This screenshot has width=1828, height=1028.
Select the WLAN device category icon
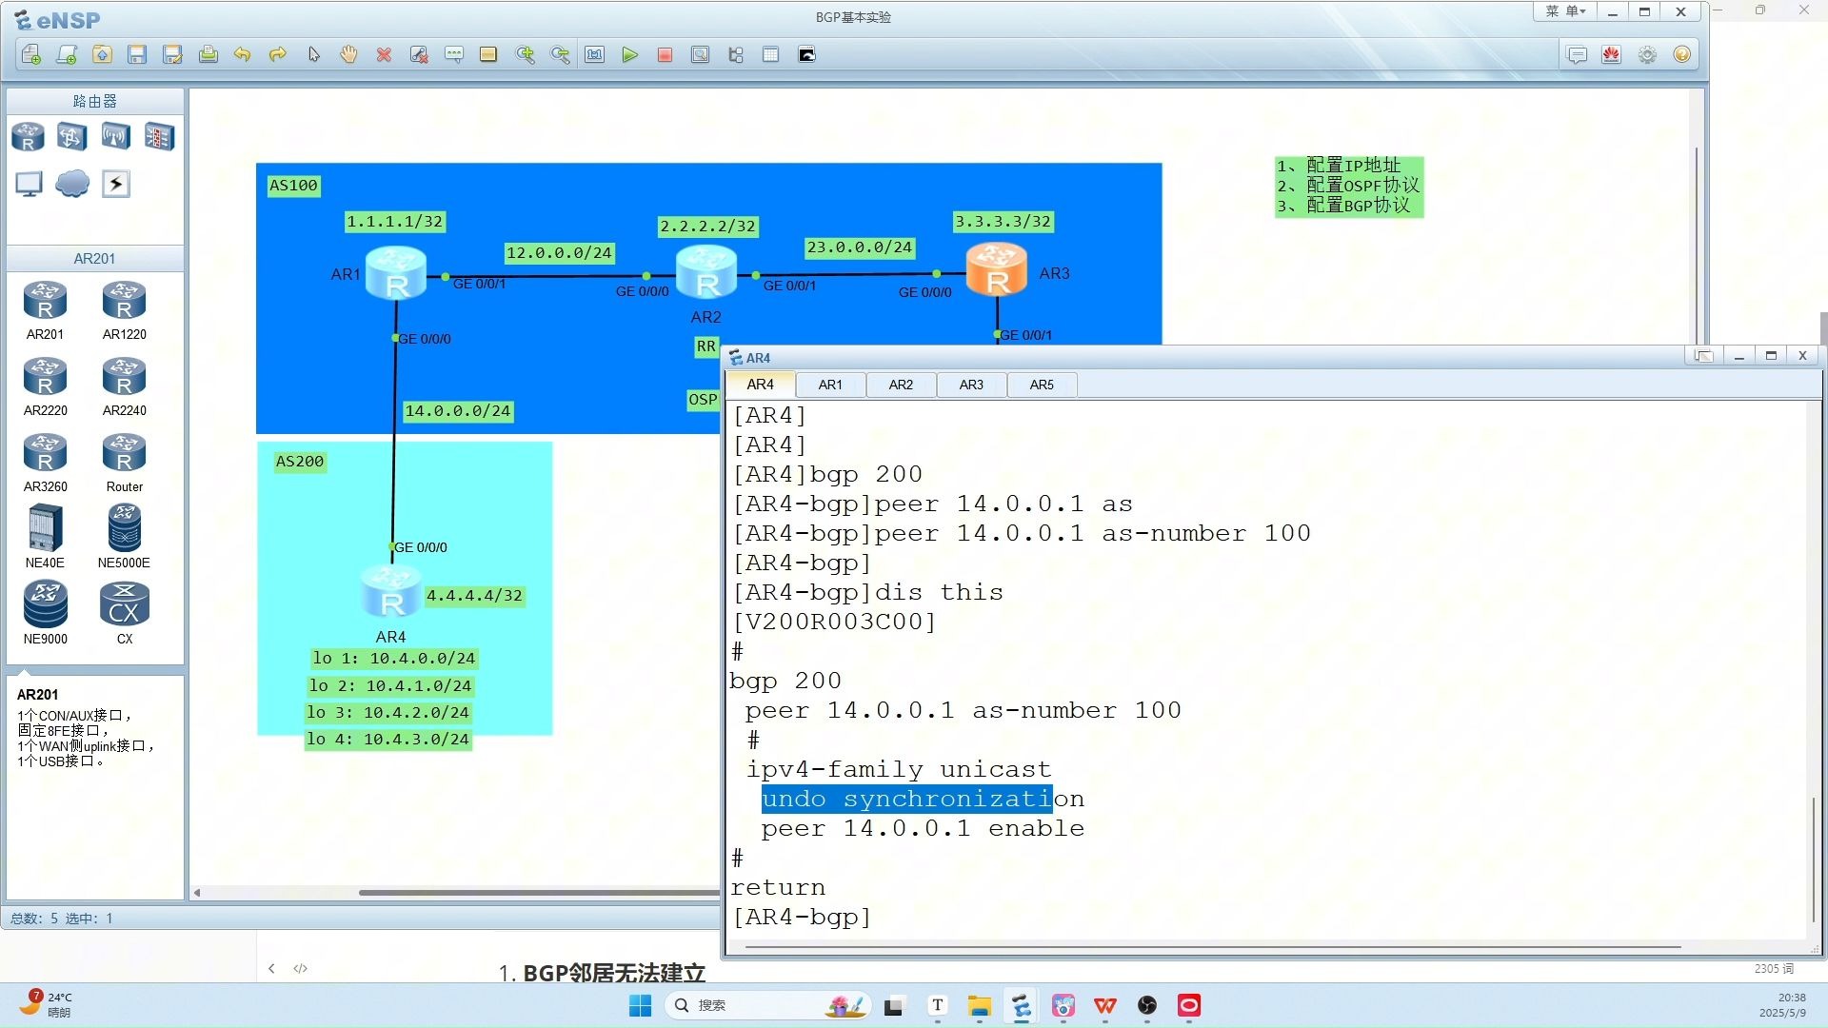(115, 137)
